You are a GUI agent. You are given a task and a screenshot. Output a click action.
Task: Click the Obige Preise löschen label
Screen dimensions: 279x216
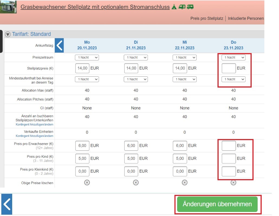(37, 183)
